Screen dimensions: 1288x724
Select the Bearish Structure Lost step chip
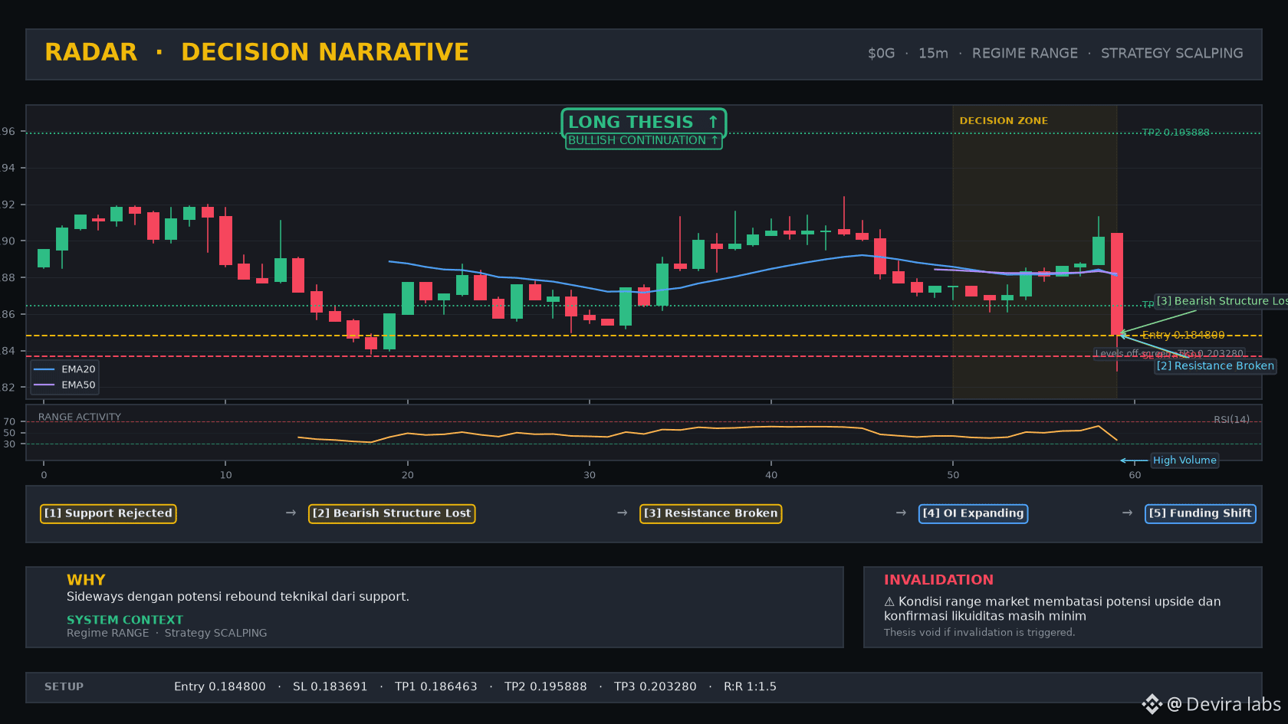[x=392, y=513]
